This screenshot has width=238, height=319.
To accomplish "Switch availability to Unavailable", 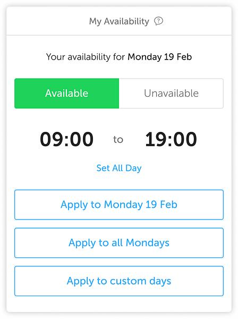I will click(x=171, y=94).
